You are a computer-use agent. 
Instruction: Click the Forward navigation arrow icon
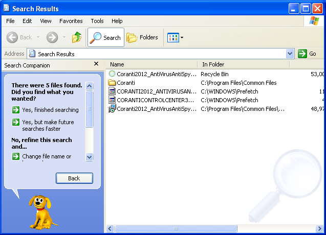coord(52,37)
